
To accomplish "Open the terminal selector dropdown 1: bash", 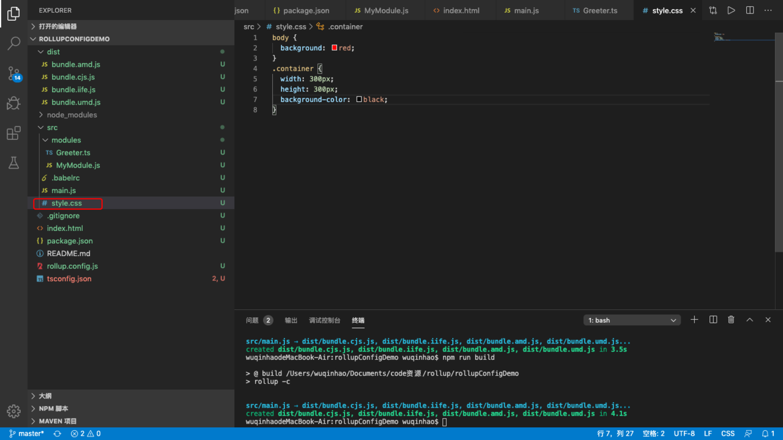I will [x=632, y=320].
